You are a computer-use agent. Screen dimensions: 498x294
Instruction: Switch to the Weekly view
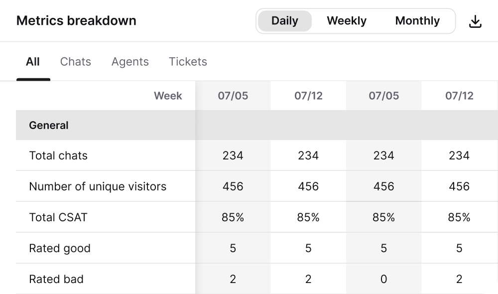click(346, 21)
